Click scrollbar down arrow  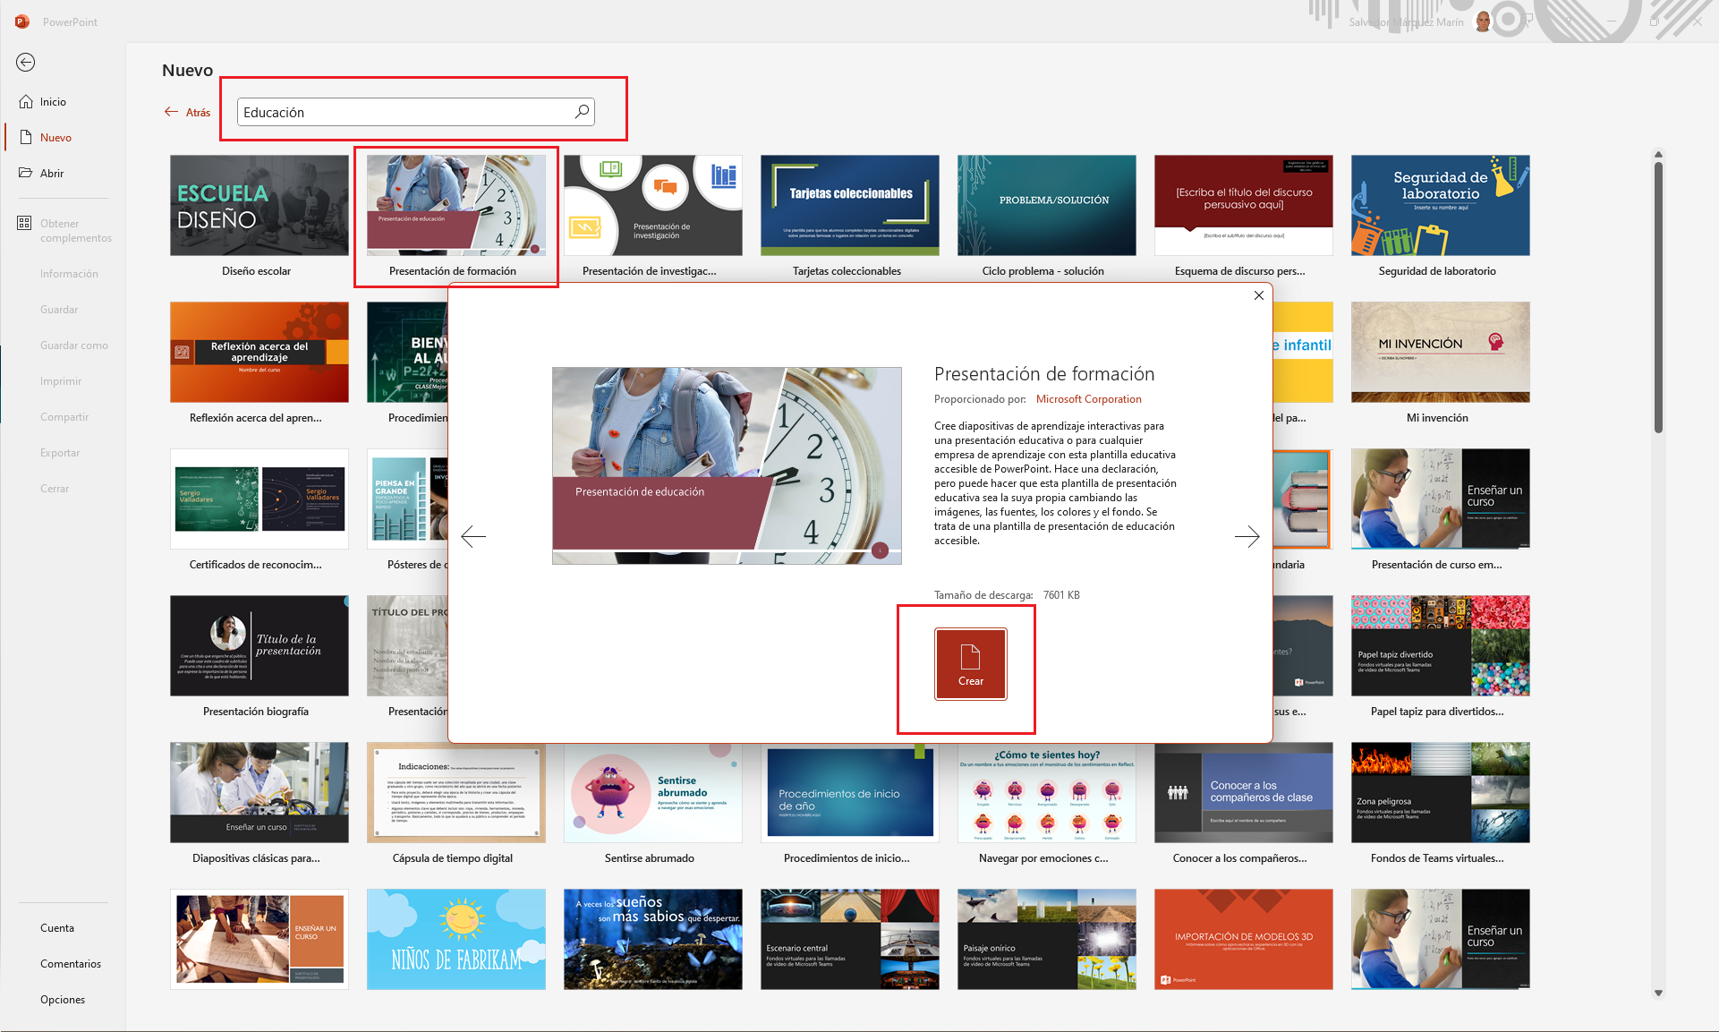point(1658,993)
